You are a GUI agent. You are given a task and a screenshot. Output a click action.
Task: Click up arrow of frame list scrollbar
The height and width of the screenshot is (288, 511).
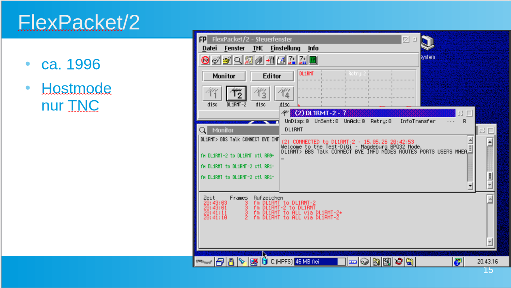[490, 199]
